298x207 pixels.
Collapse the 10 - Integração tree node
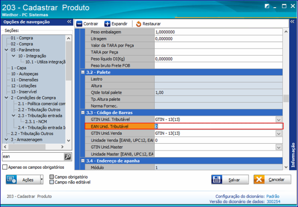[13, 56]
